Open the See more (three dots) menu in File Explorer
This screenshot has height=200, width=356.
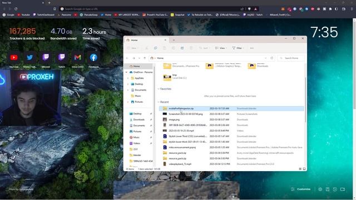pyautogui.click(x=252, y=48)
